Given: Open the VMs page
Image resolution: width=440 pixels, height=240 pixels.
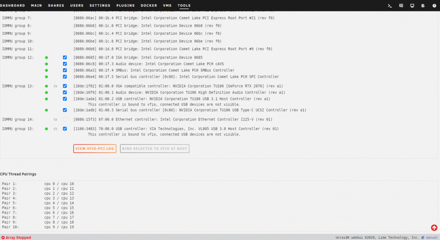Looking at the screenshot, I should [x=167, y=6].
